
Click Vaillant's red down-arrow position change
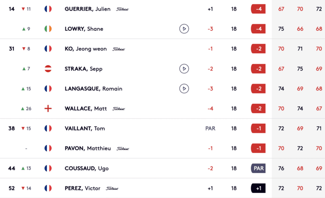pos(26,128)
